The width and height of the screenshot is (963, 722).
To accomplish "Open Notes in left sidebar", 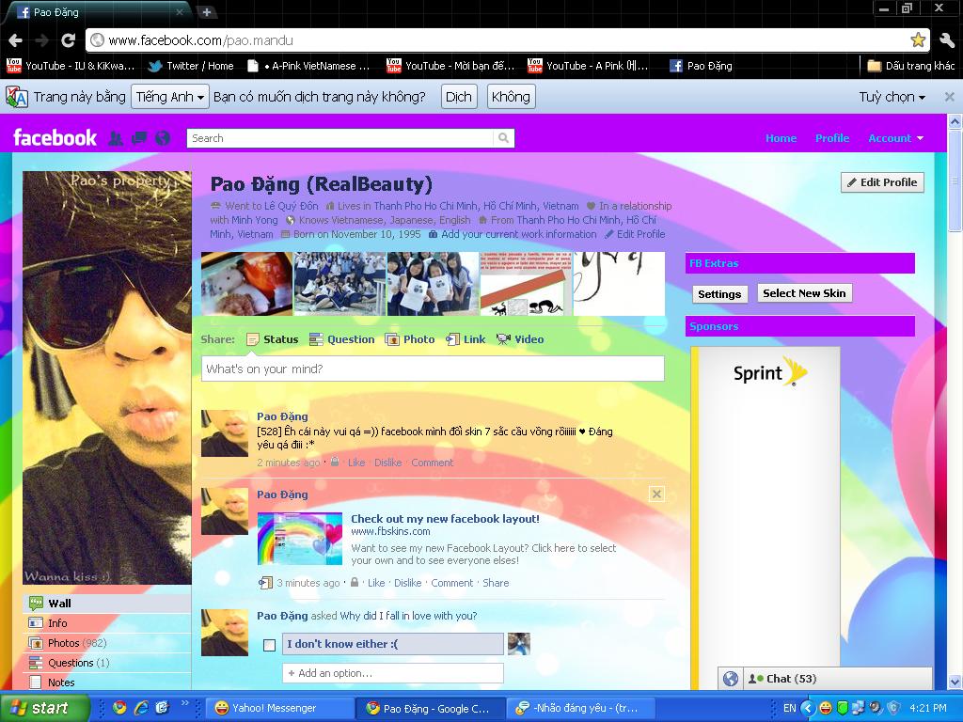I will pyautogui.click(x=107, y=683).
